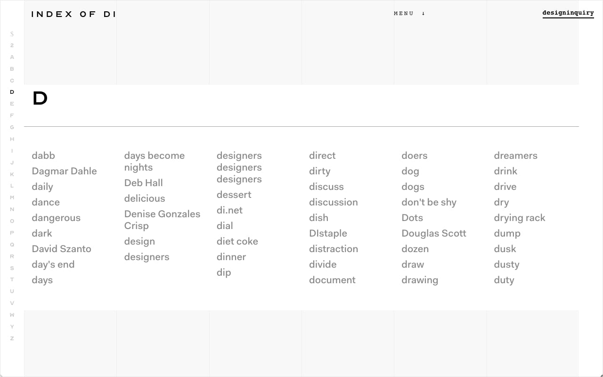Image resolution: width=603 pixels, height=377 pixels.
Task: Select the $ symbol index entry
Action: [12, 34]
